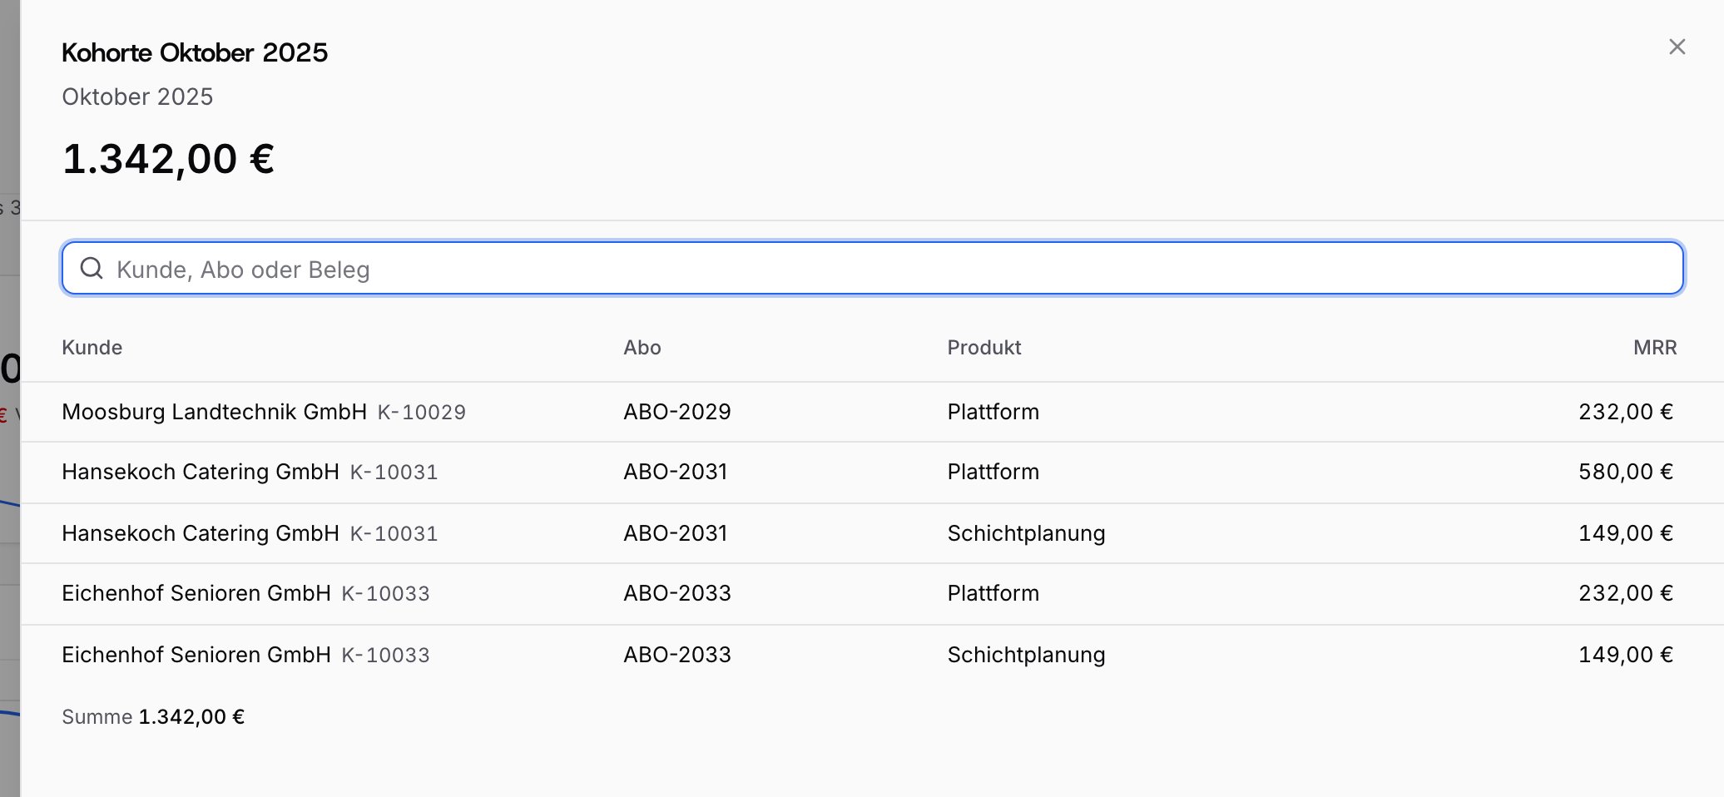This screenshot has height=797, width=1724.
Task: Click Schichtplanung product for Eichenhof Senioren
Action: coord(1026,655)
